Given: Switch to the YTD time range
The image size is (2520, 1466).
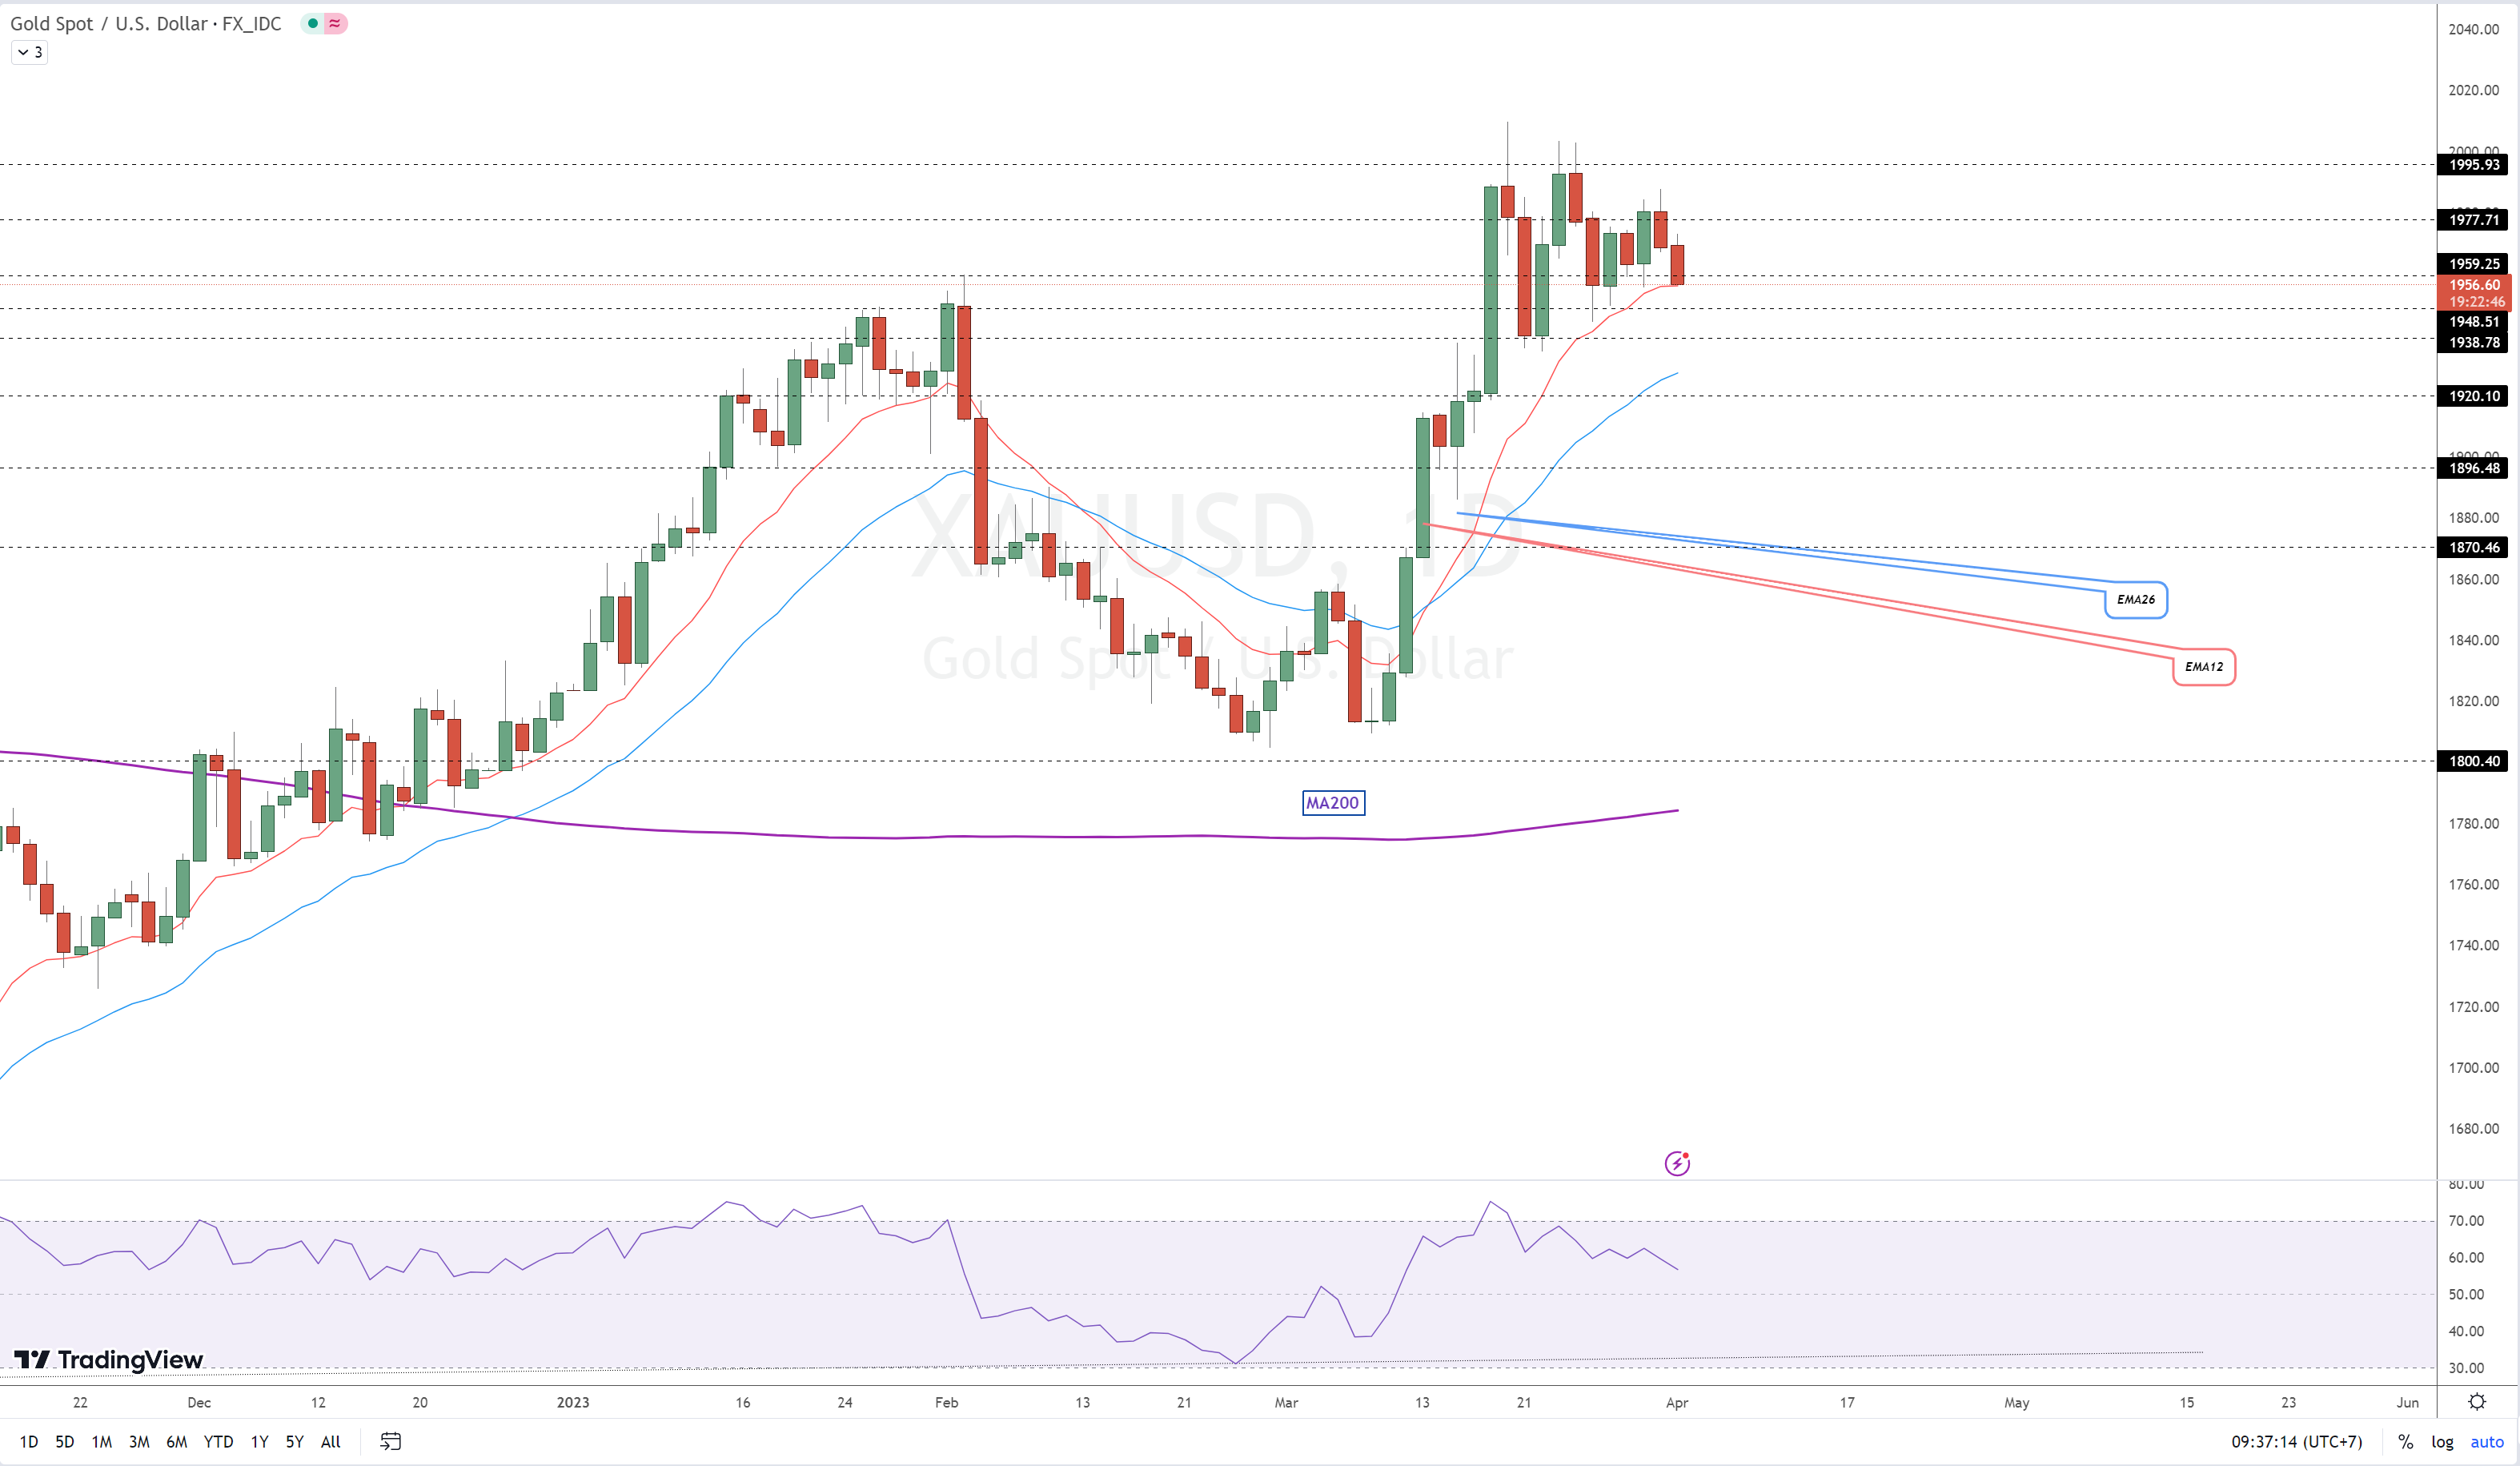Looking at the screenshot, I should (x=218, y=1441).
